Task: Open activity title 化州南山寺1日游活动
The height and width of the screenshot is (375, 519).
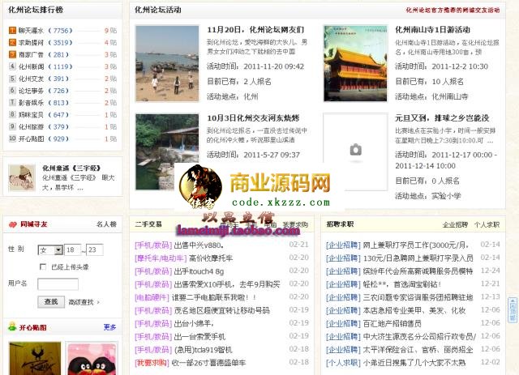Action: pos(432,30)
